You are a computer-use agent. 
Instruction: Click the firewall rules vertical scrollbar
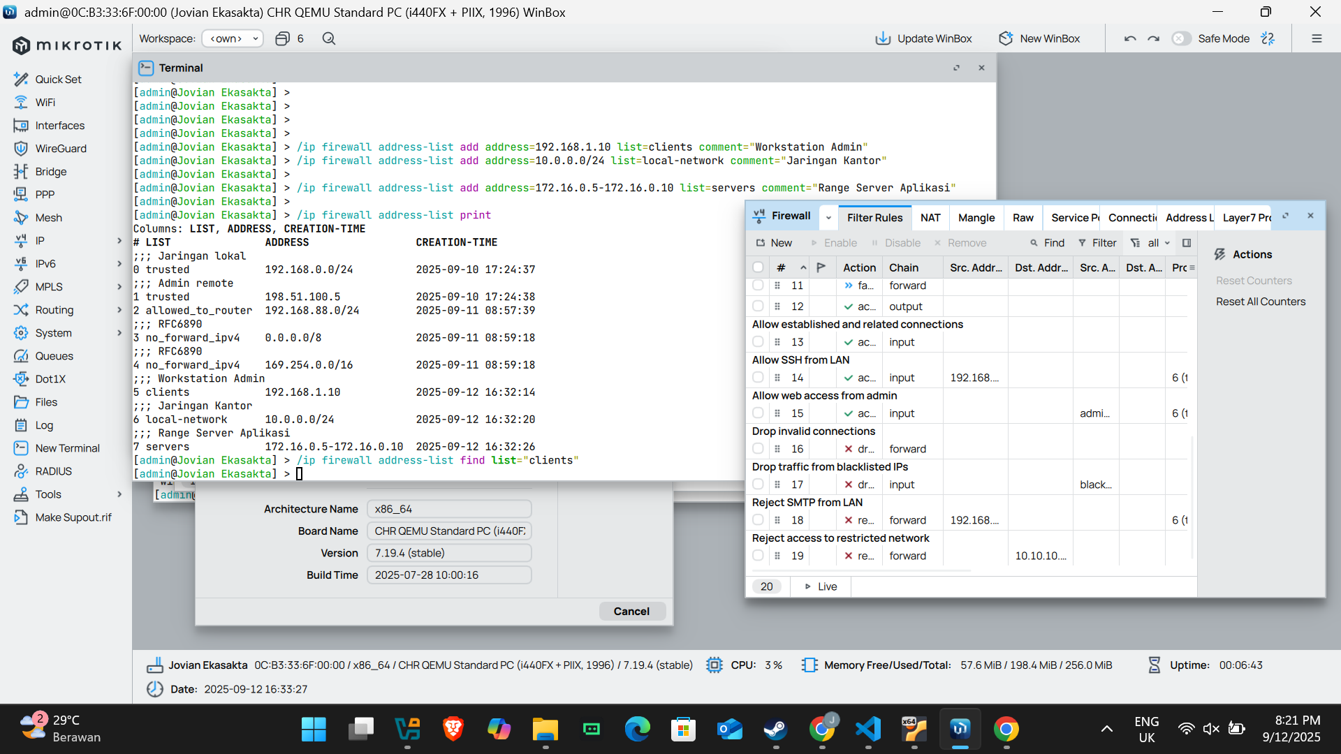click(1192, 496)
